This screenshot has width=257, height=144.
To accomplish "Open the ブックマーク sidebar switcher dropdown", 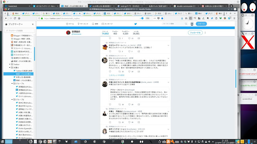I will pyautogui.click(x=15, y=24).
